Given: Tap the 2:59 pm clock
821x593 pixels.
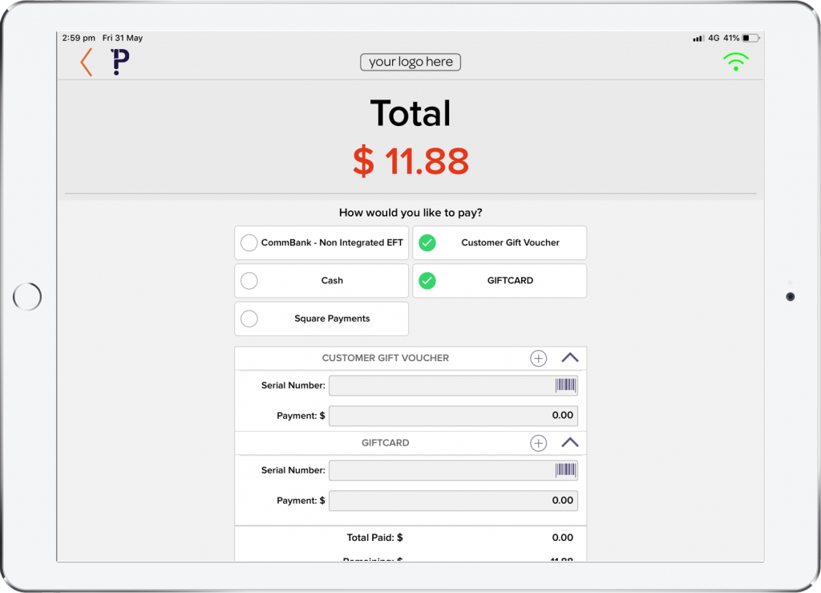Looking at the screenshot, I should click(x=79, y=38).
